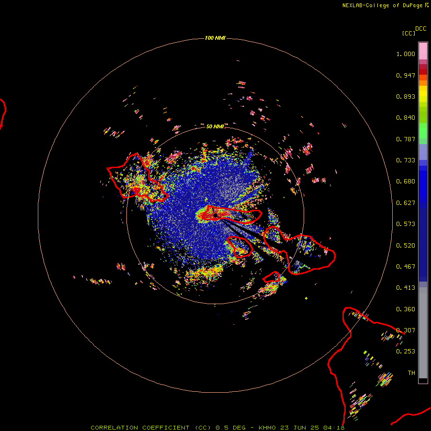Click the 0.467 scale value
Screen dimensions: 431x431
(406, 267)
